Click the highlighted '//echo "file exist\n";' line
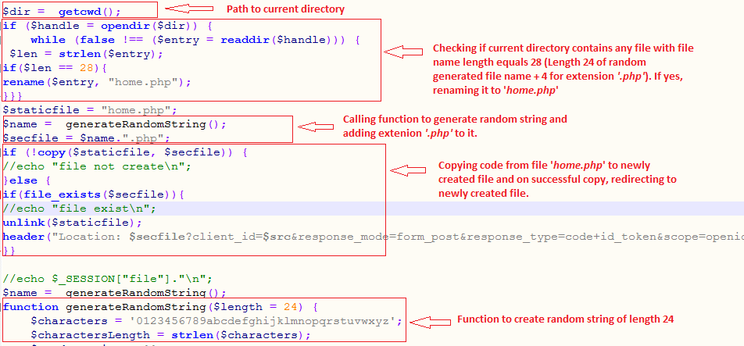This screenshot has height=346, width=744. coord(79,208)
